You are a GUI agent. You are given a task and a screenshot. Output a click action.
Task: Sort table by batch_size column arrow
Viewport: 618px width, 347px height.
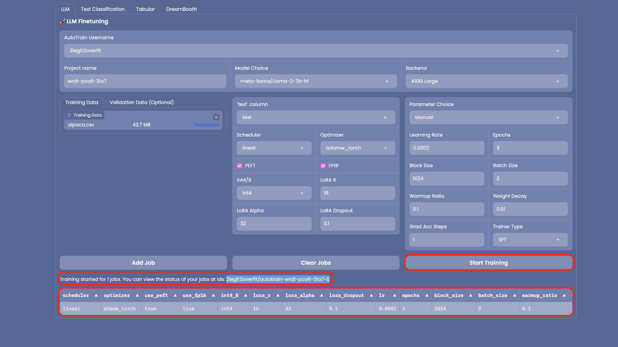point(514,296)
